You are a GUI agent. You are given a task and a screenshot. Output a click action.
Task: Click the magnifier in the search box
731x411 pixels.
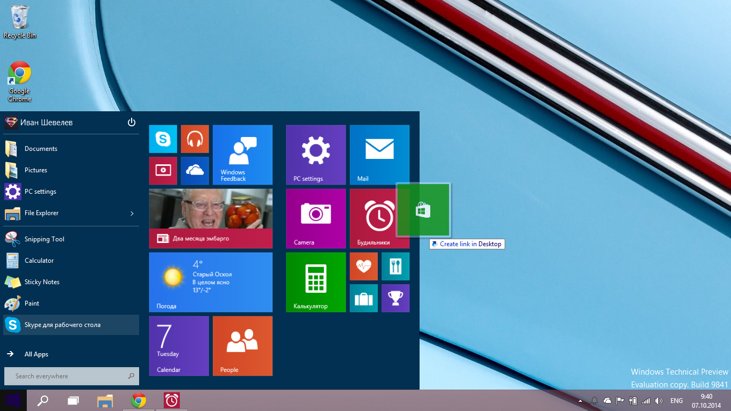tap(131, 376)
